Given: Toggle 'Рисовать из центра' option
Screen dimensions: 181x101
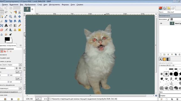Looking at the screenshot, I should [x=5, y=61].
